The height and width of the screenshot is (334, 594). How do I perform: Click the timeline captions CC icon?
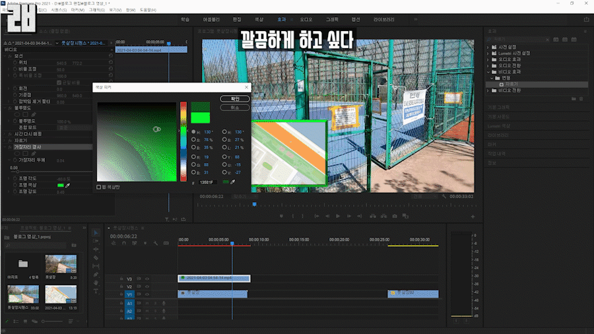click(x=166, y=243)
